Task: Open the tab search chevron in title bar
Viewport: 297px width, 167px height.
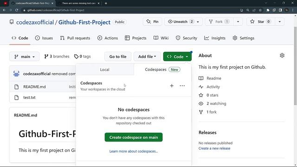Action: [x=266, y=3]
